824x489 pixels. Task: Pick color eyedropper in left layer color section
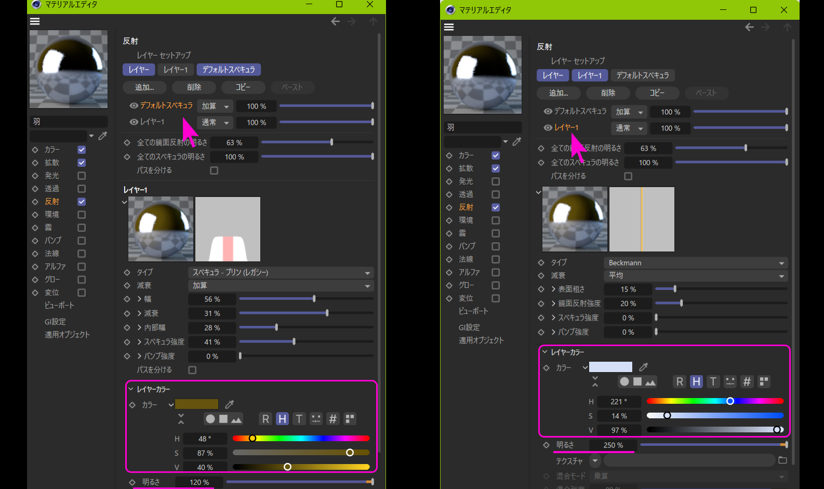229,404
